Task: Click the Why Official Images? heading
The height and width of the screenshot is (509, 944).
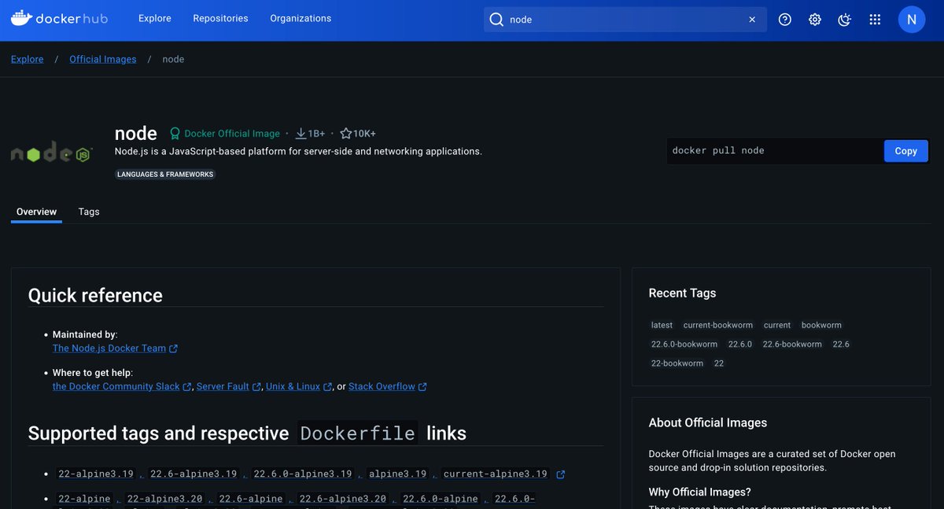Action: (x=700, y=492)
